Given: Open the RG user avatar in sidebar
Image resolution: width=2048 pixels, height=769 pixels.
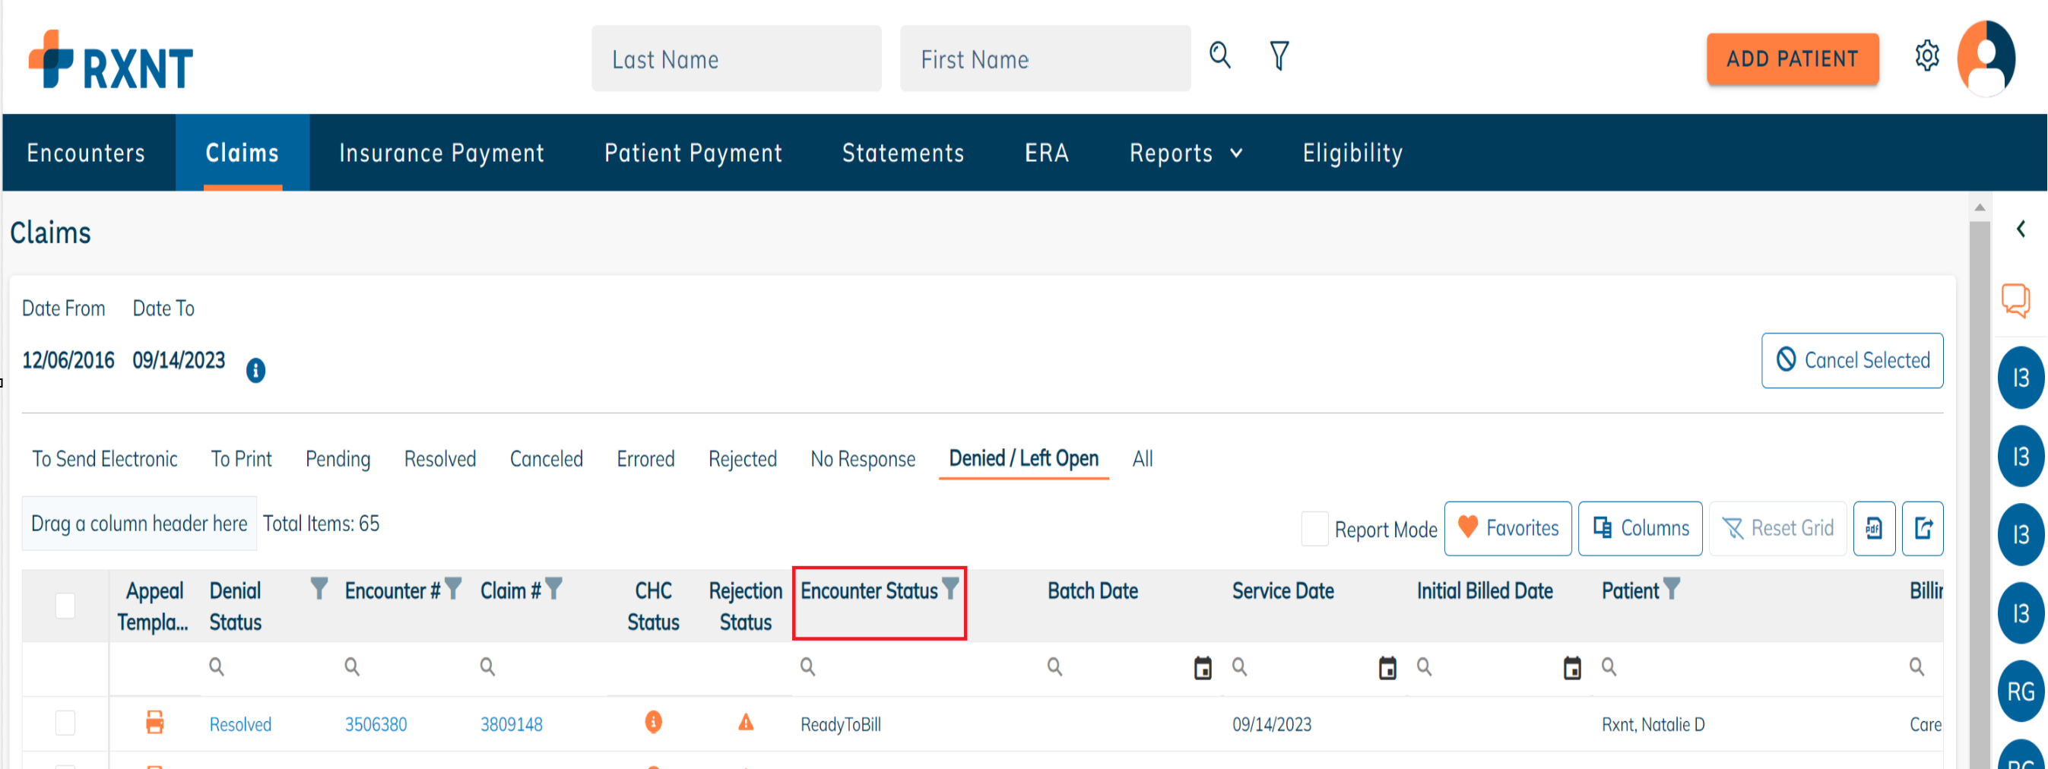Looking at the screenshot, I should point(2020,691).
